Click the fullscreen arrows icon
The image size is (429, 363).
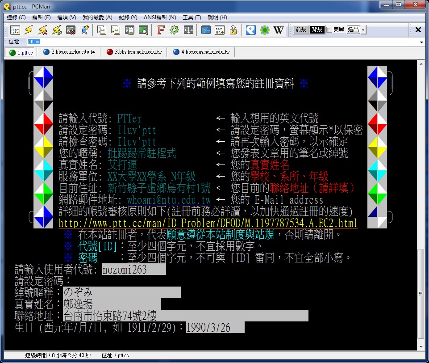tap(188, 30)
